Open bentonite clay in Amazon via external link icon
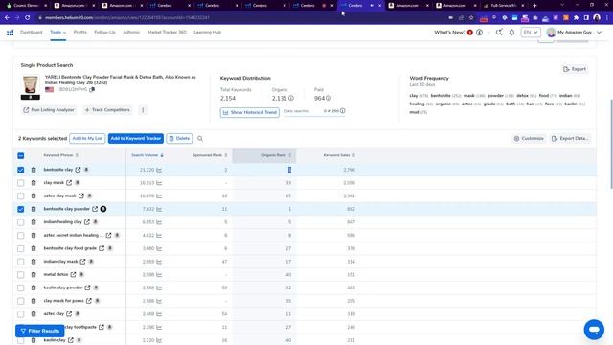Image resolution: width=613 pixels, height=345 pixels. pyautogui.click(x=79, y=170)
